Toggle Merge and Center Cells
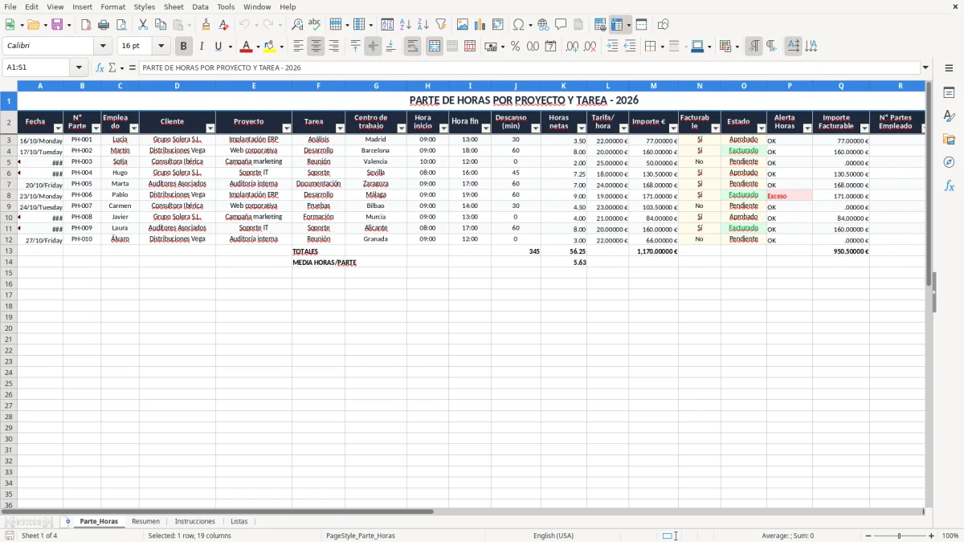Image resolution: width=964 pixels, height=542 pixels. point(435,47)
